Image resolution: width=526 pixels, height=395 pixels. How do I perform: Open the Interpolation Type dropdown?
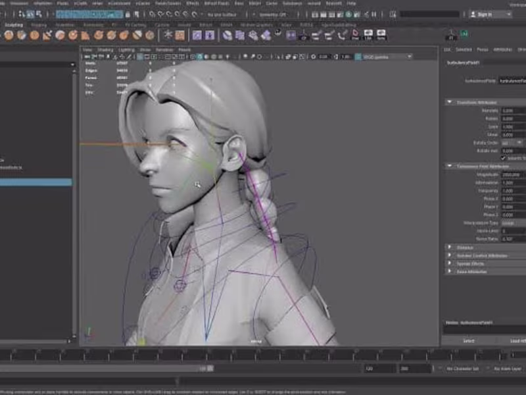click(510, 223)
